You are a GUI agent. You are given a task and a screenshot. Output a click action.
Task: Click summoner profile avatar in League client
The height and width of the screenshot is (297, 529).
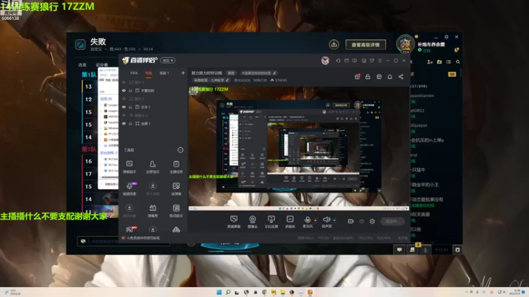point(405,44)
